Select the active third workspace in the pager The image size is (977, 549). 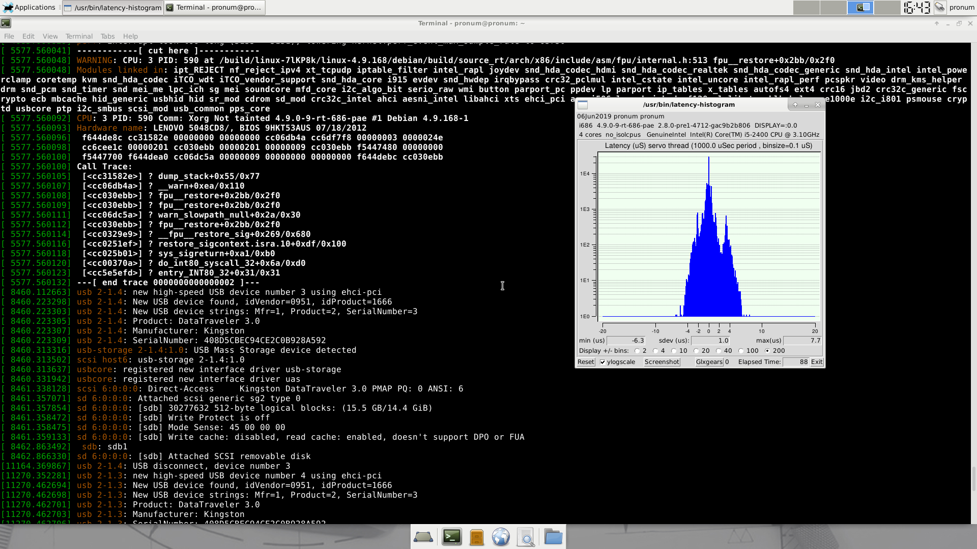coord(860,8)
